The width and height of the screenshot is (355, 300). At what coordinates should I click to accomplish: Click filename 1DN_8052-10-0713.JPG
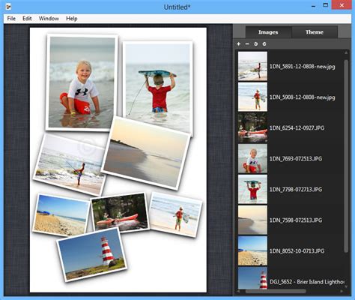[x=297, y=251]
